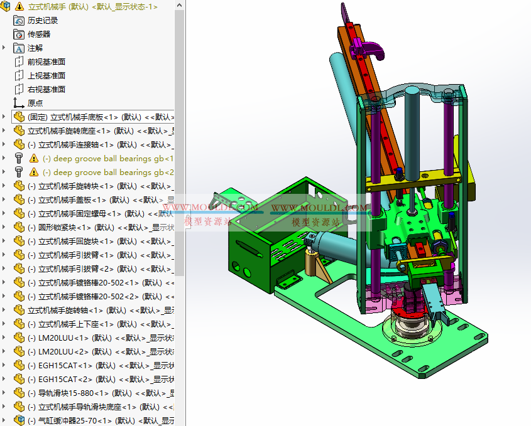531x426 pixels.
Task: Click the part icon of 立式机械手底板<1>
Action: pos(19,117)
